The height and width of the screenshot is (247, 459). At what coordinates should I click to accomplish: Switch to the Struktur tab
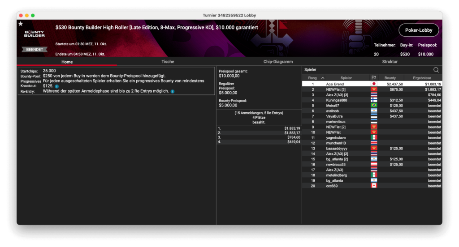pyautogui.click(x=389, y=62)
